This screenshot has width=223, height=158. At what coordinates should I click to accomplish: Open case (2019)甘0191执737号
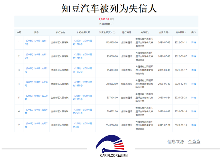tap(36, 125)
